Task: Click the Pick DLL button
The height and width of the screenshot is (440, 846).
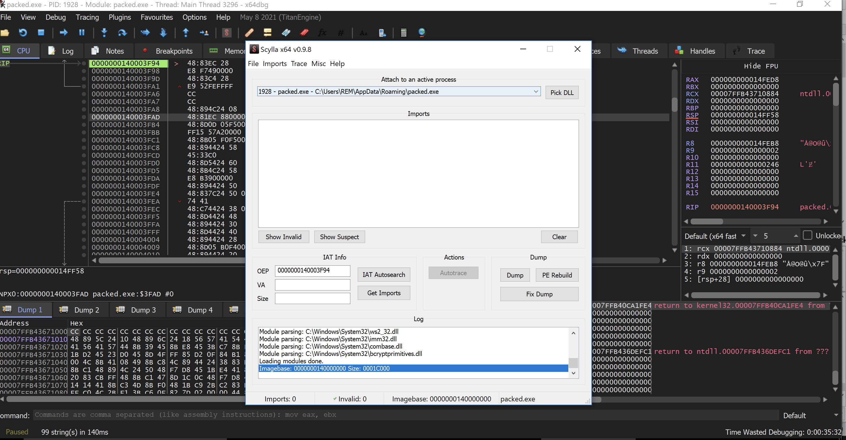Action: click(562, 93)
